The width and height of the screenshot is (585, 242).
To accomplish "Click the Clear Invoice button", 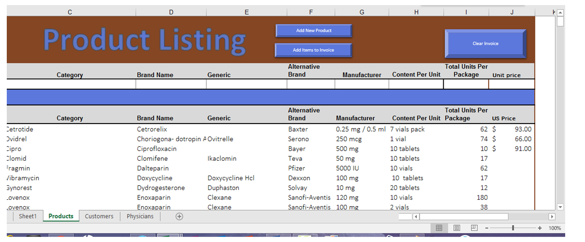I will 485,44.
